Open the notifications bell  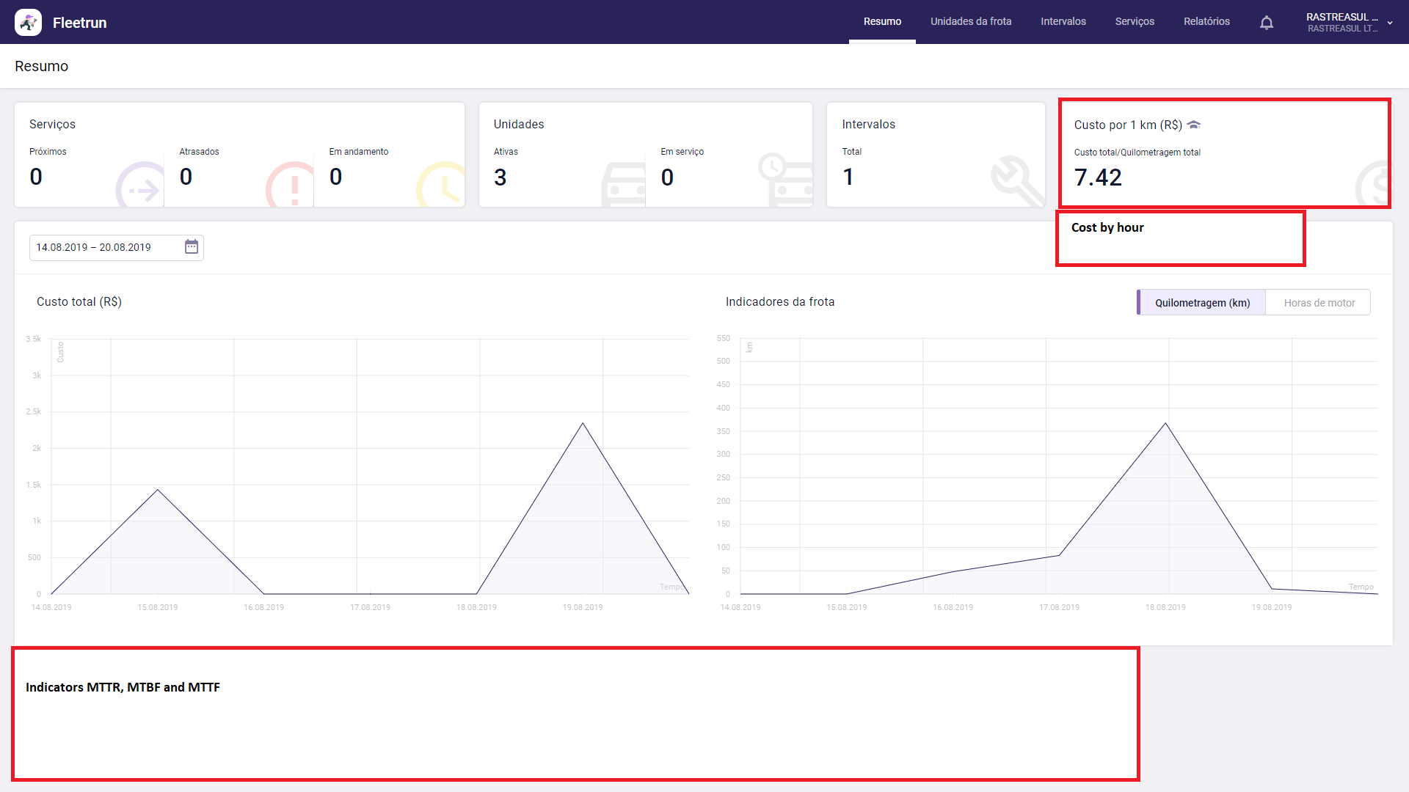(x=1266, y=23)
